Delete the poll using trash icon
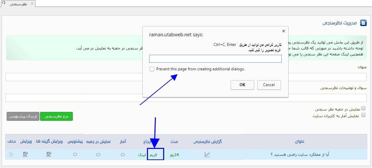This screenshot has width=372, height=168. click(x=11, y=154)
